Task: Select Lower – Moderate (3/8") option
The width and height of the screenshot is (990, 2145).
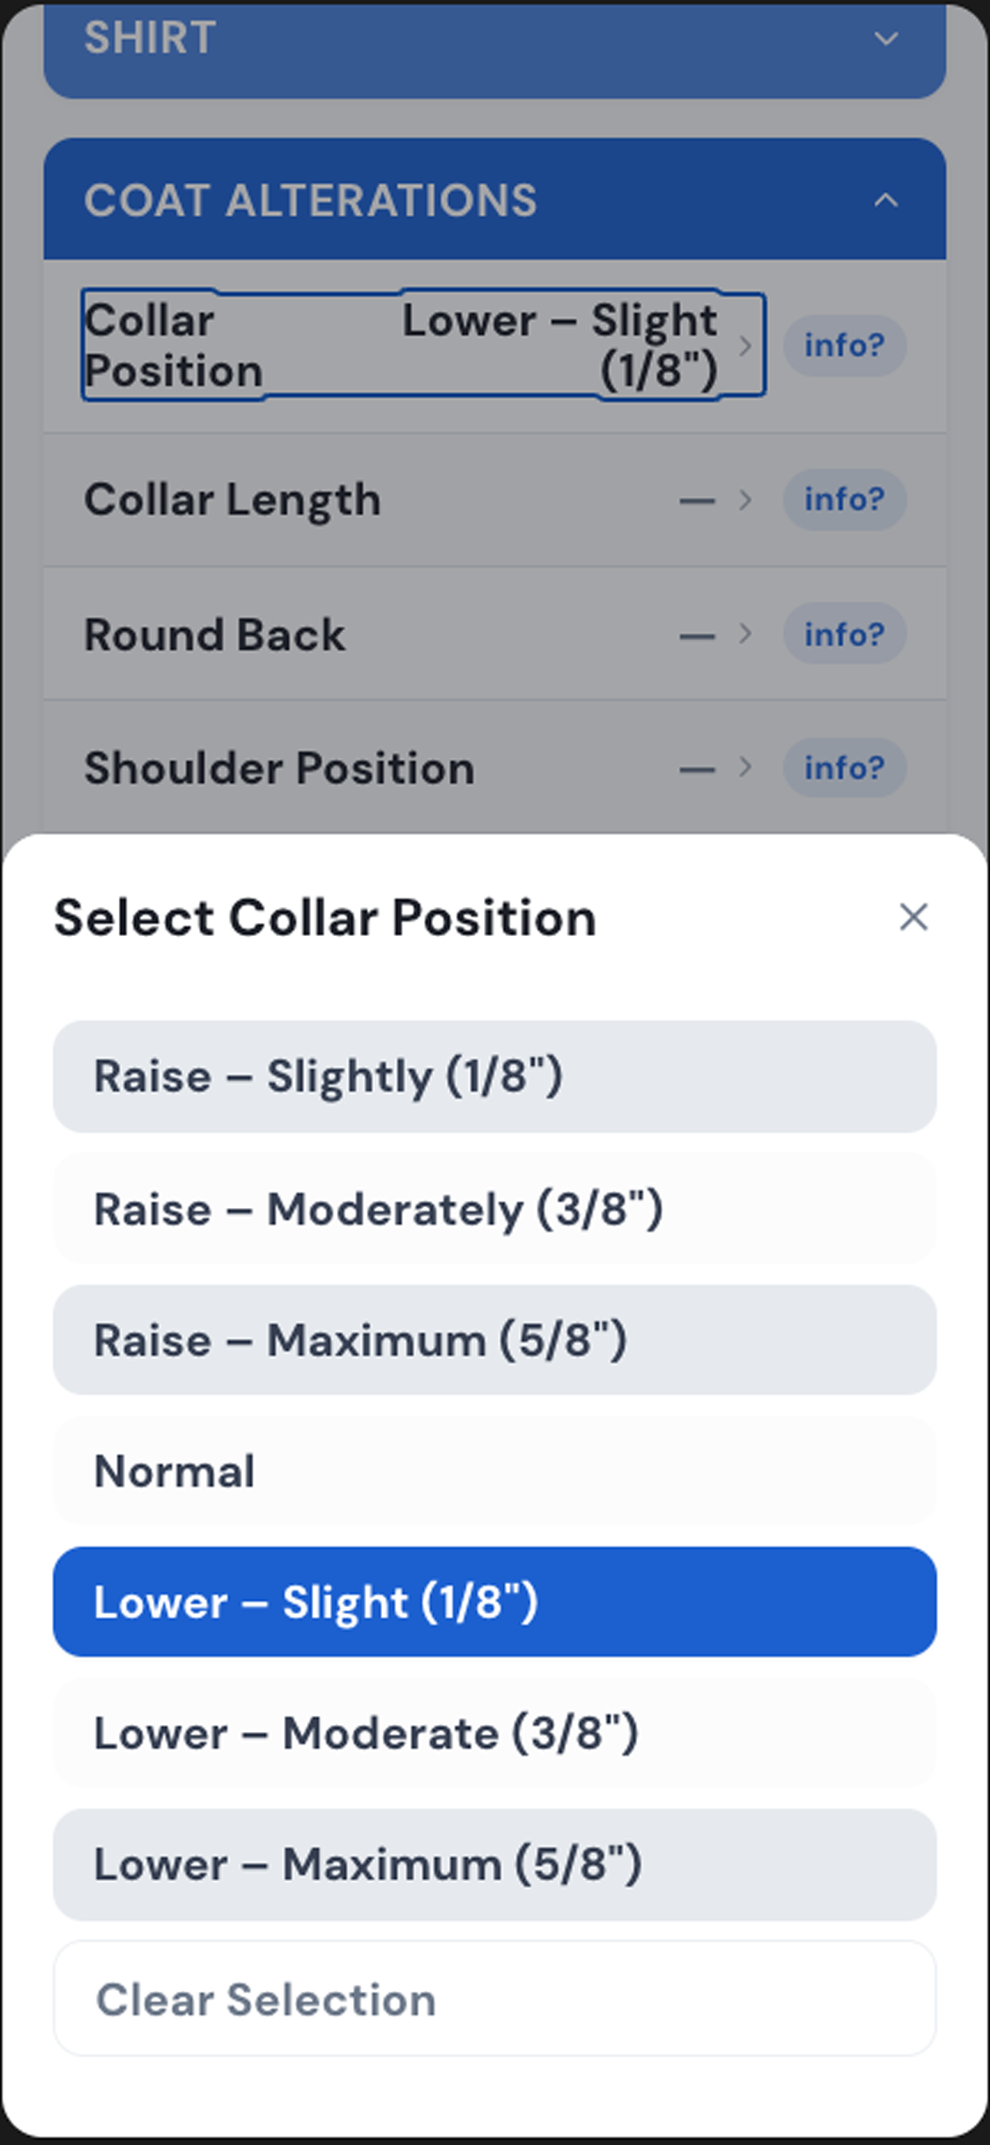Action: click(495, 1733)
